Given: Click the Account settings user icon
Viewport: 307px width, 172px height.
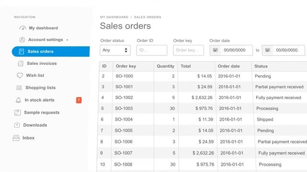Looking at the screenshot, I should (22, 40).
